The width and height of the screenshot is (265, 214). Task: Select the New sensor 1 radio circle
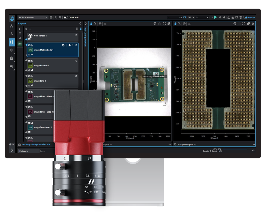pyautogui.click(x=31, y=36)
